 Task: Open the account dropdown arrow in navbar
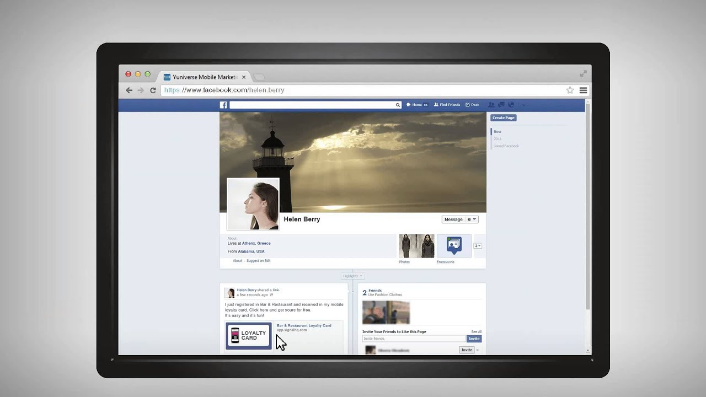click(523, 105)
